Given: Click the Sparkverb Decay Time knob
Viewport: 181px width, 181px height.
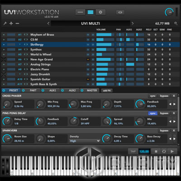Looking at the screenshot, I should click(x=107, y=138).
